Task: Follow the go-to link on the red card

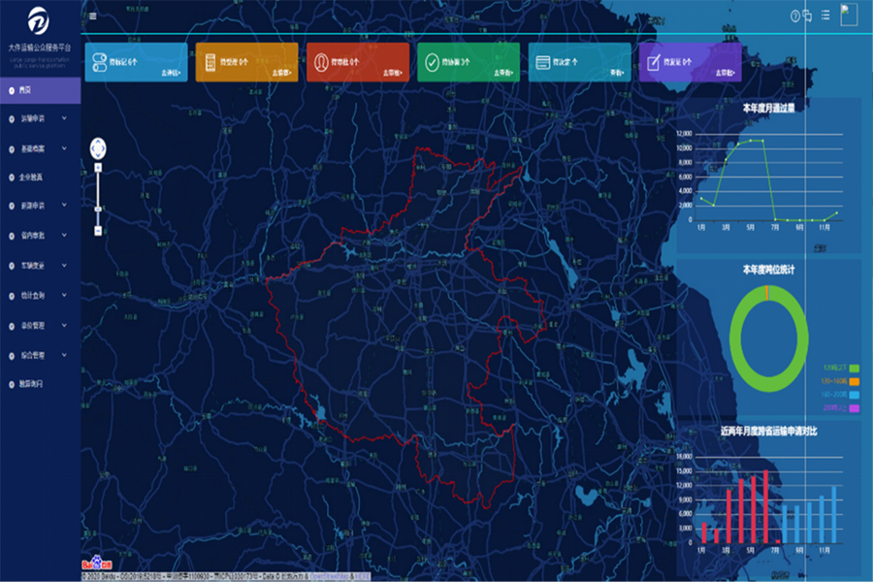Action: [393, 73]
